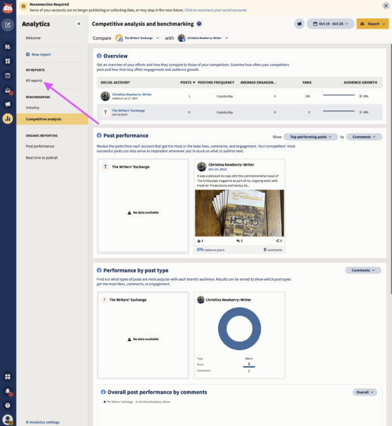
Task: Open Industry benchmarking in sidebar
Action: coord(32,107)
